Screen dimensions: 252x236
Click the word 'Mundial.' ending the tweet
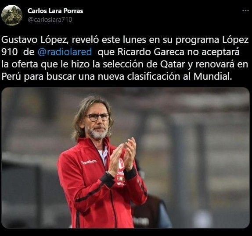[x=213, y=76]
